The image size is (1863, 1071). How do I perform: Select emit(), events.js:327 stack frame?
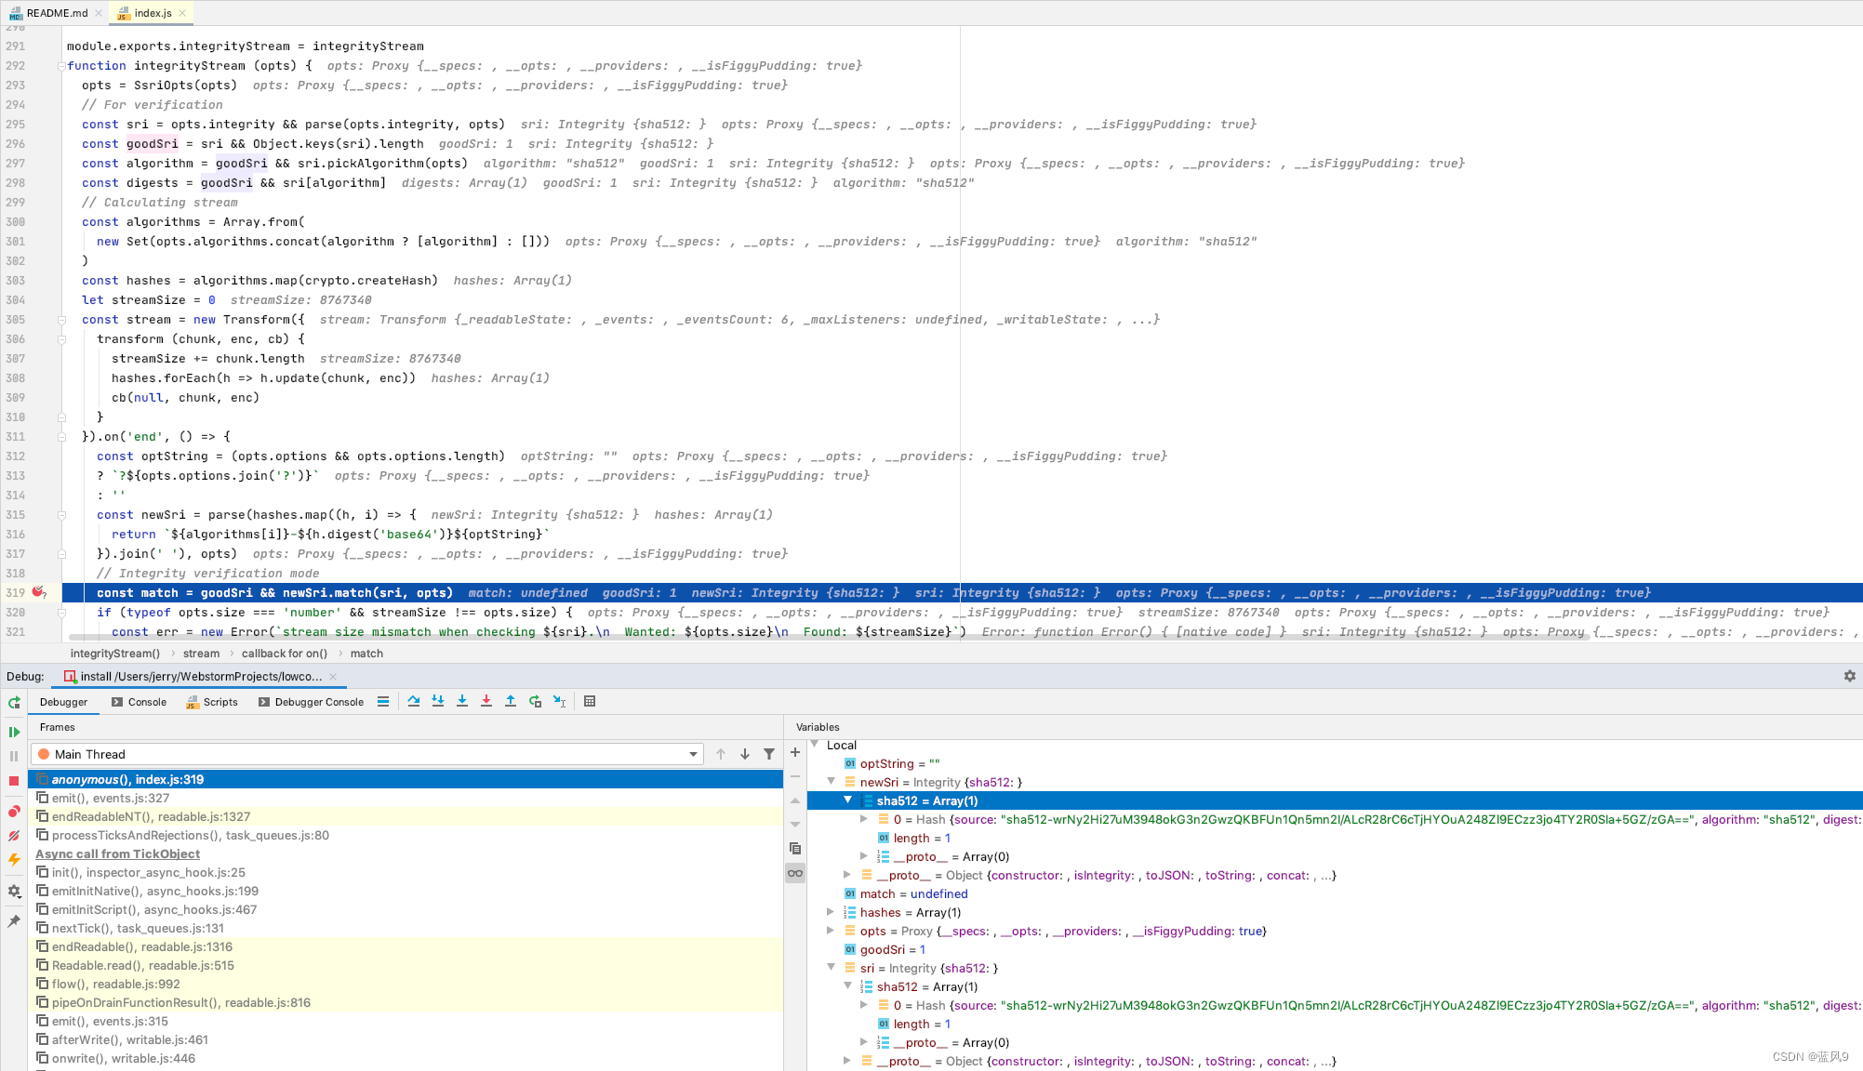(111, 798)
